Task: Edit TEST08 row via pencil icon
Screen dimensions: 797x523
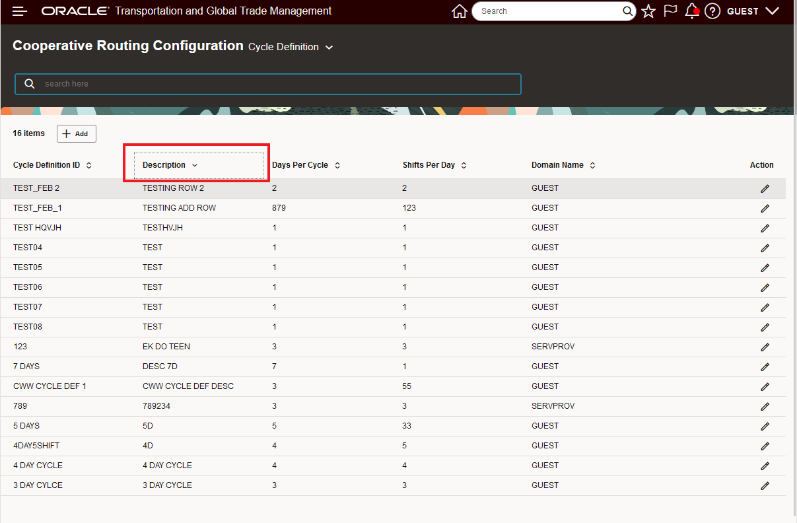Action: click(x=765, y=327)
